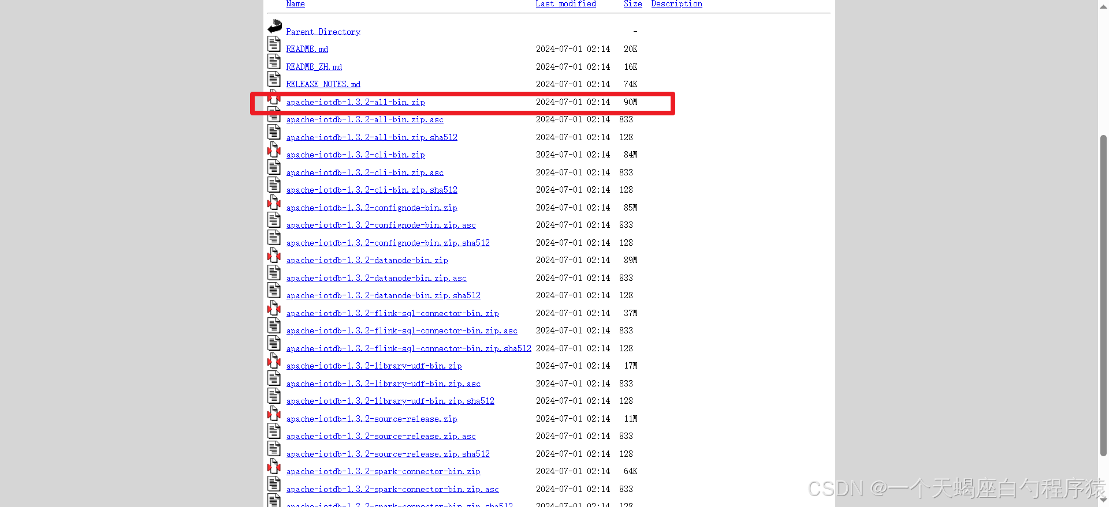1109x507 pixels.
Task: Click the archive icon beside flink-sql-connector-bin.zip
Action: click(x=274, y=309)
